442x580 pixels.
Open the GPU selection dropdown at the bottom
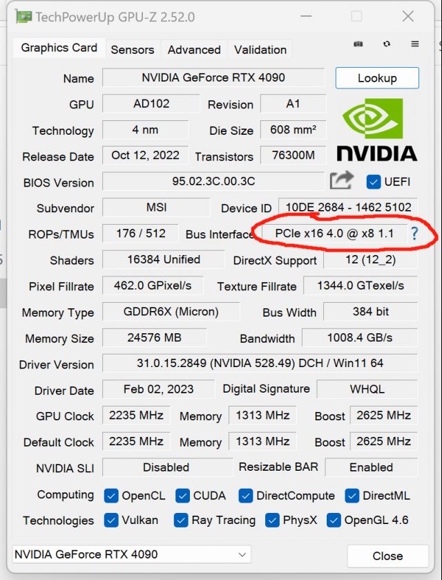pyautogui.click(x=128, y=555)
